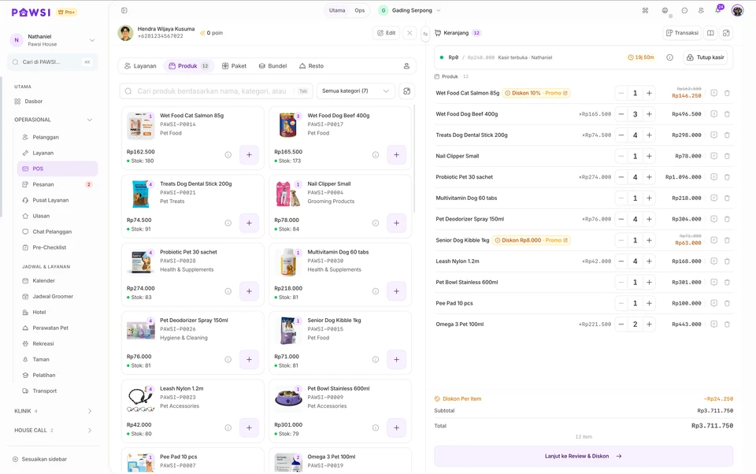Open Chat Pelanggan in sidebar
This screenshot has height=474, width=756.
pos(57,232)
